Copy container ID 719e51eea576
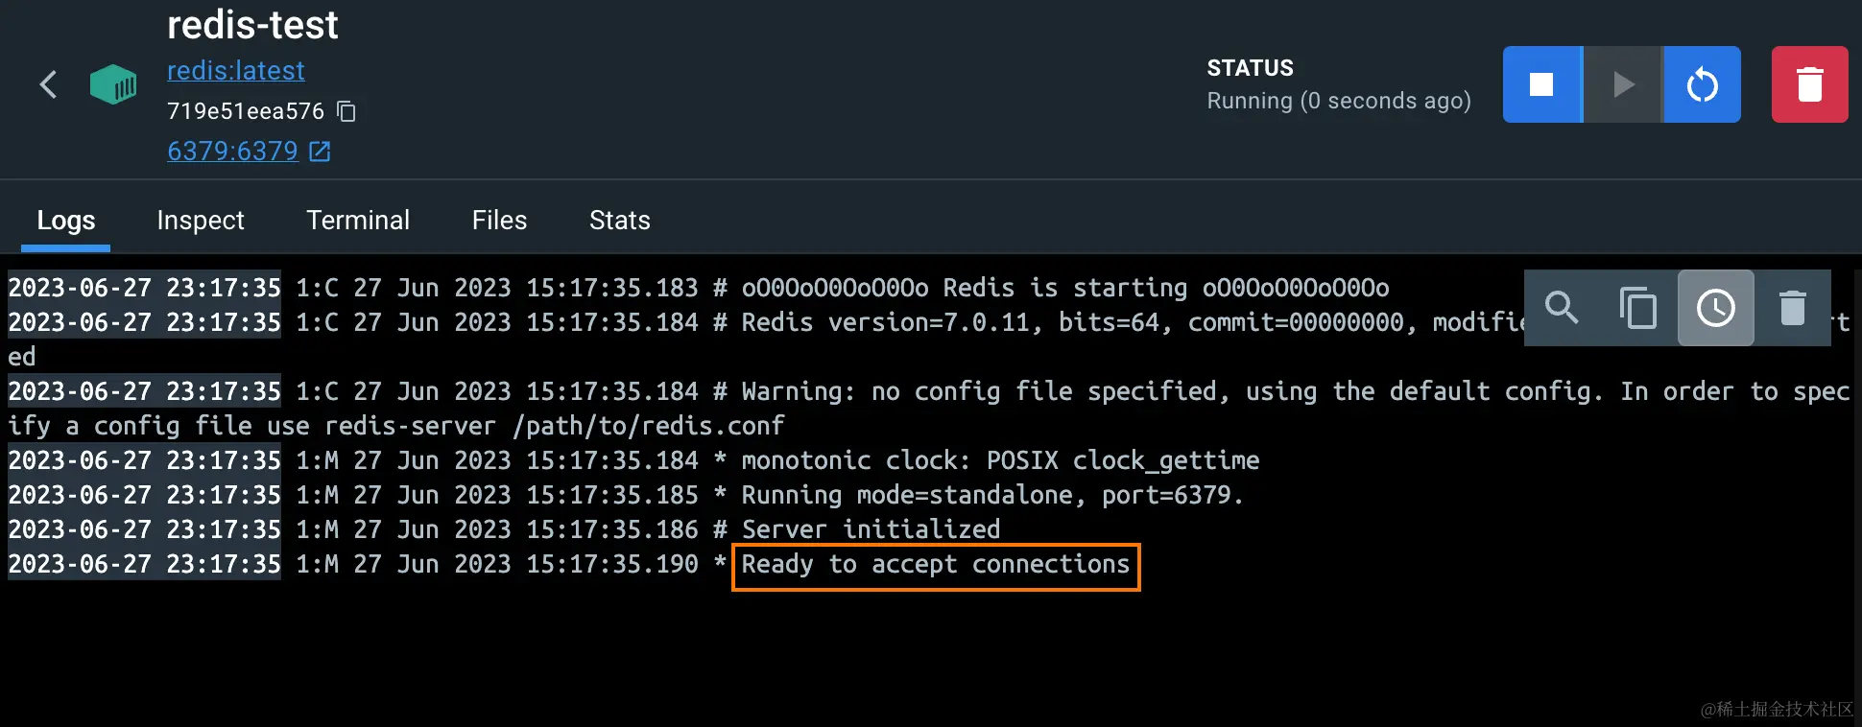Screen dimensions: 1862x727 pyautogui.click(x=346, y=112)
